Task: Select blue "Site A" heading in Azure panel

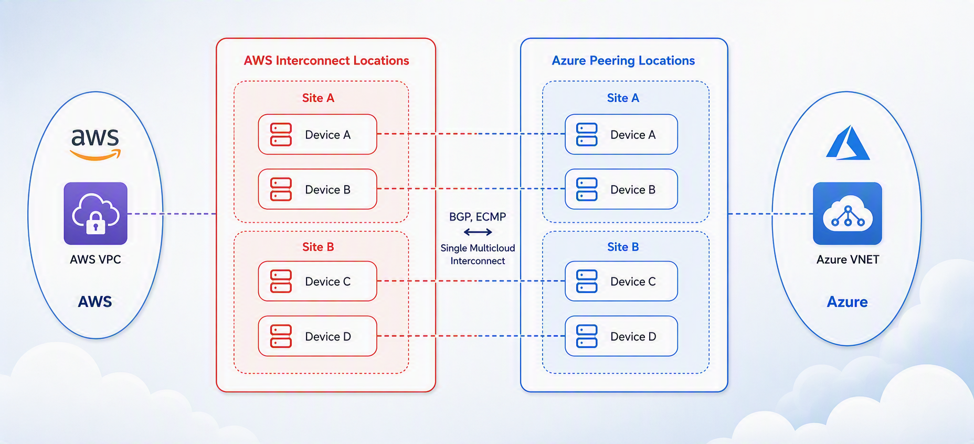Action: click(x=623, y=98)
